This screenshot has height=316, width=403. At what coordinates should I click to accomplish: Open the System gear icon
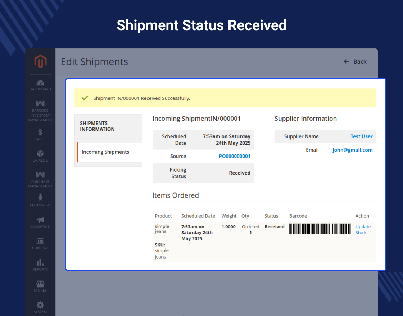(x=40, y=305)
